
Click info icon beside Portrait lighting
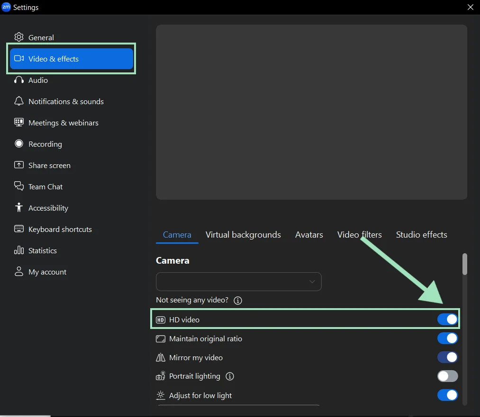230,376
